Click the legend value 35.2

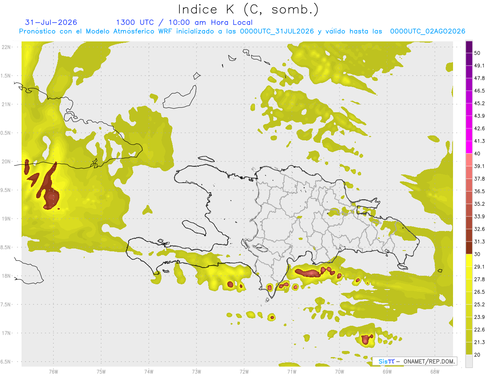pos(479,204)
